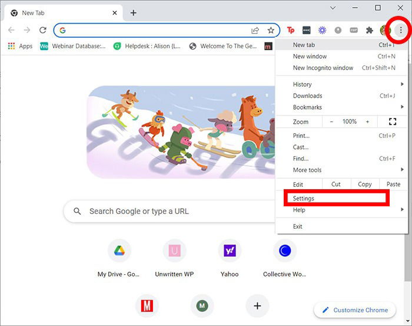Click the purple sunburst extension icon
Viewport: 412px width, 326px height.
coord(322,30)
